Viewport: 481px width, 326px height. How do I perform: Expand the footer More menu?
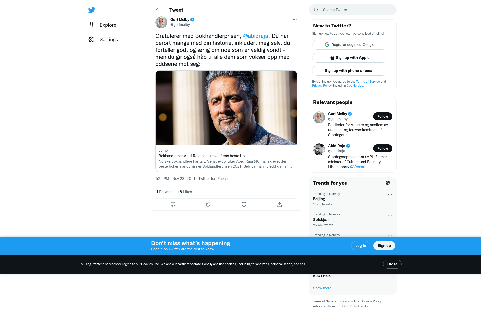[x=333, y=306]
